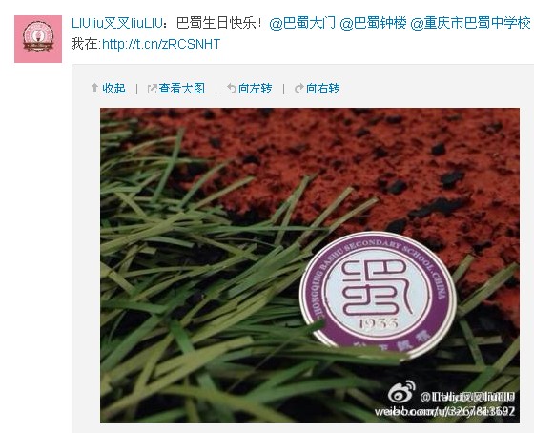
Task: Open the @重庆市巴蜀中学校 mention link
Action: [470, 23]
